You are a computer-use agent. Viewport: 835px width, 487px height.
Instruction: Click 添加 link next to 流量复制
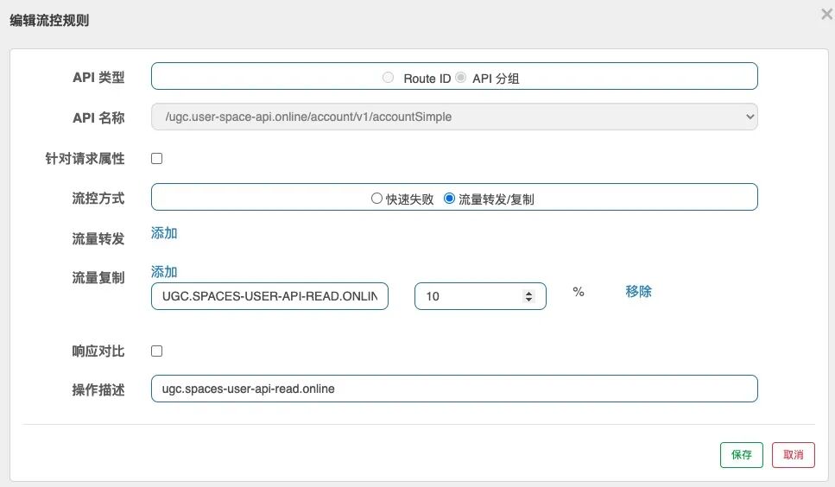(x=164, y=272)
